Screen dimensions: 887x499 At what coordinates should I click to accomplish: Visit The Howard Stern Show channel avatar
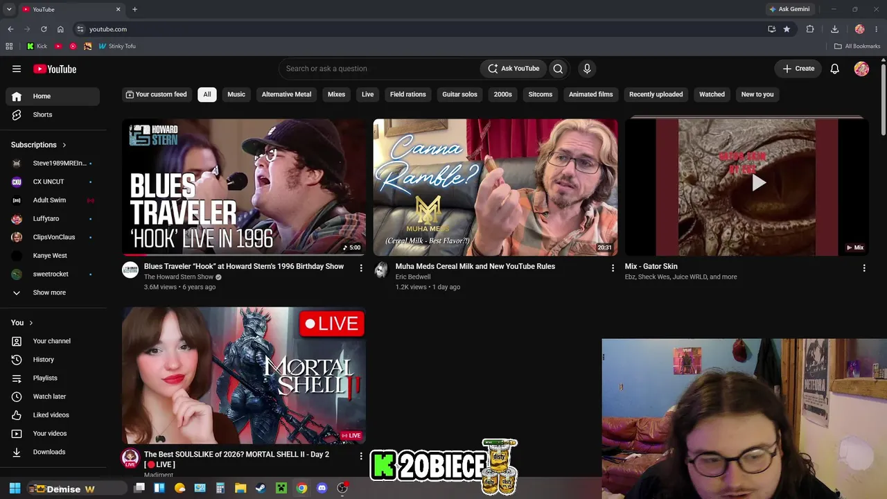tap(130, 270)
